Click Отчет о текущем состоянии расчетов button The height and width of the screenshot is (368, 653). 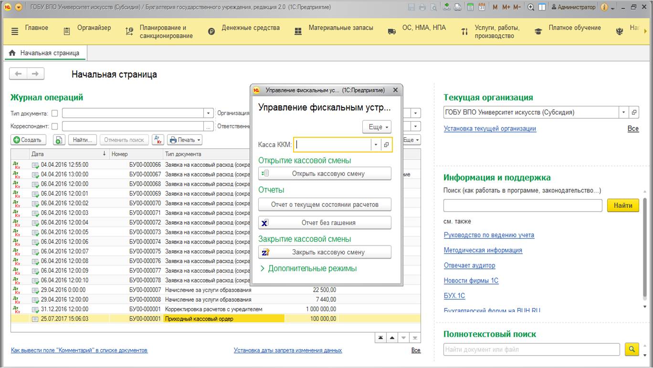coord(325,204)
